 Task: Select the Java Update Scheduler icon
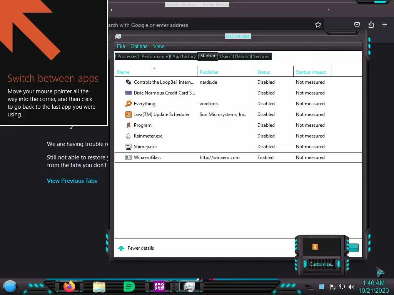[129, 114]
